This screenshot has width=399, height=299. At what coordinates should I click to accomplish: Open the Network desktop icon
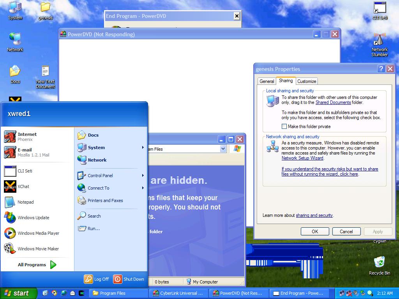(15, 42)
